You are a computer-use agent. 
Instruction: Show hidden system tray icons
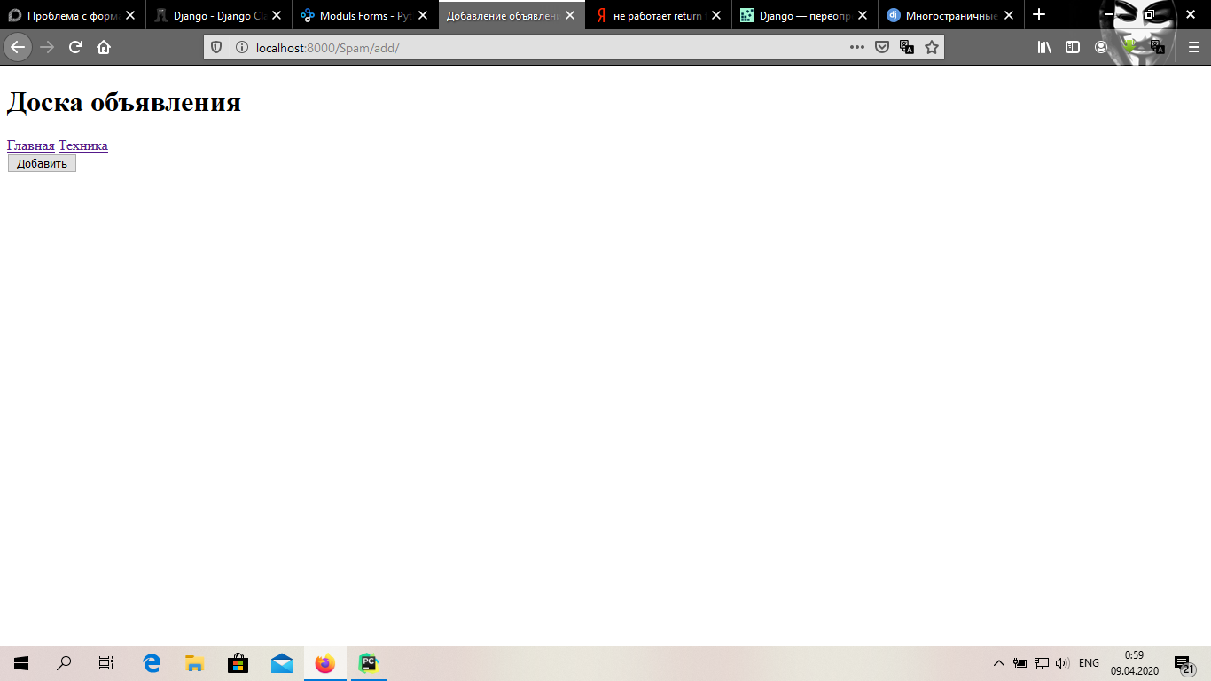click(998, 663)
